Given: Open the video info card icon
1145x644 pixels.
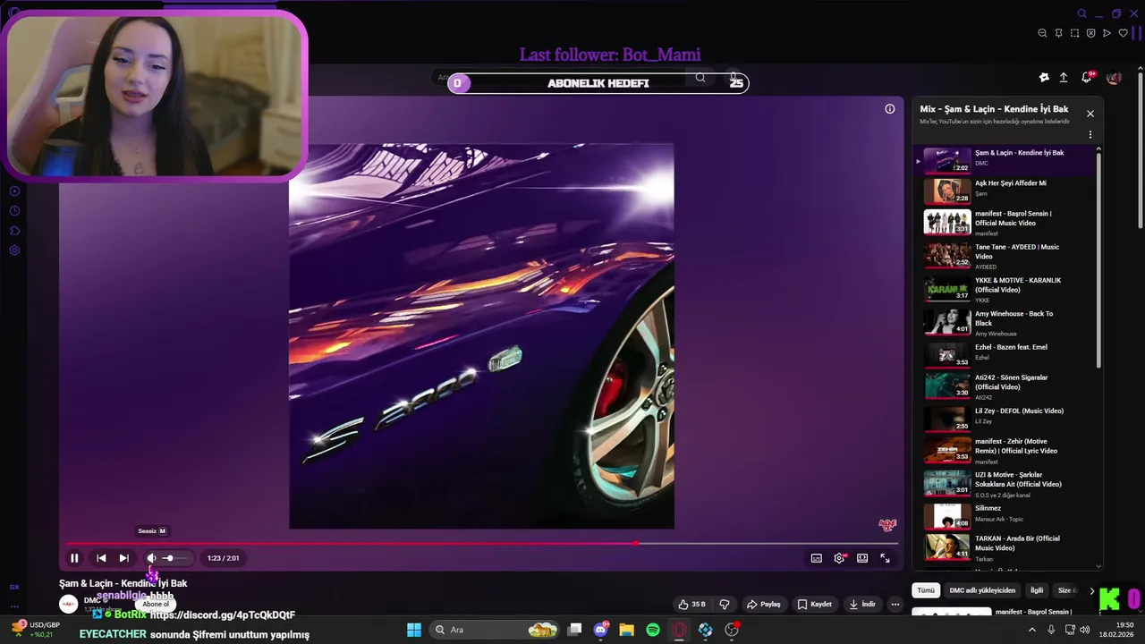Looking at the screenshot, I should tap(889, 109).
